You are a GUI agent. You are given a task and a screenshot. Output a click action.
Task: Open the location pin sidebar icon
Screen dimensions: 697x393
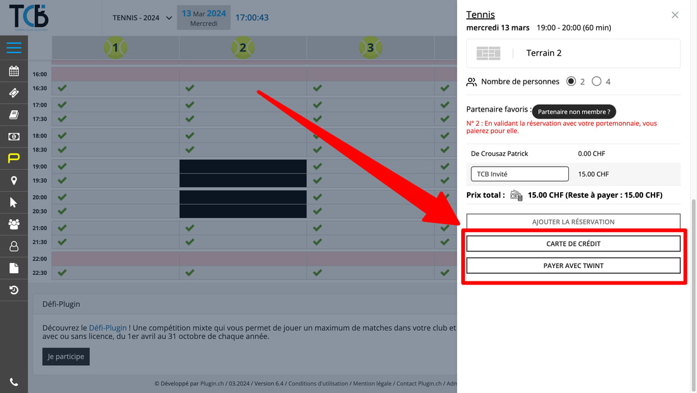tap(13, 181)
